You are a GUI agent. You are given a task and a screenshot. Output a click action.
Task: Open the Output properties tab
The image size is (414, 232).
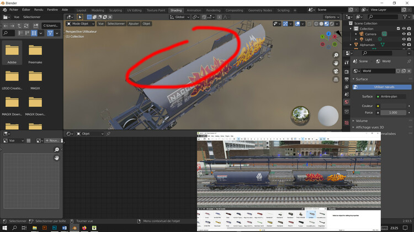[347, 79]
